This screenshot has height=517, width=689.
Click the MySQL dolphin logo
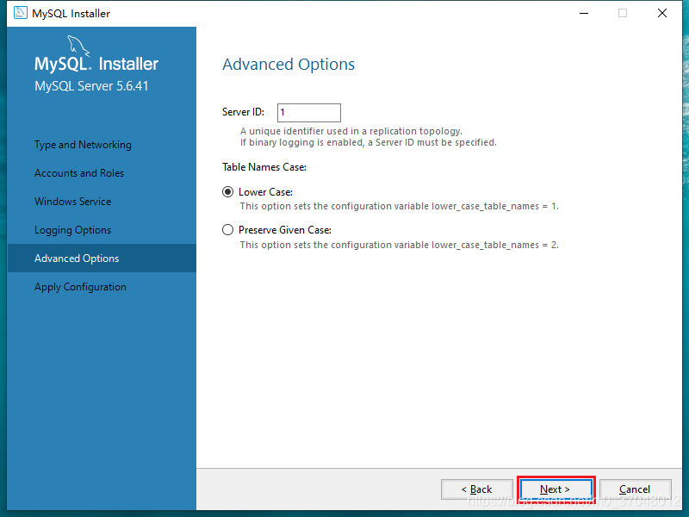[x=78, y=46]
